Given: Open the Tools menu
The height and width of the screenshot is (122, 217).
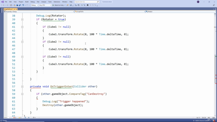Looking at the screenshot, I should (x=50, y=2).
